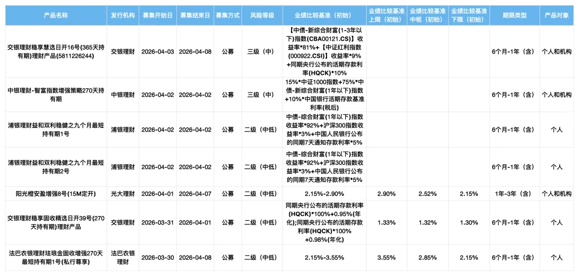The width and height of the screenshot is (579, 276).
Task: Click upper limit value 2.90%
Action: coord(387,194)
